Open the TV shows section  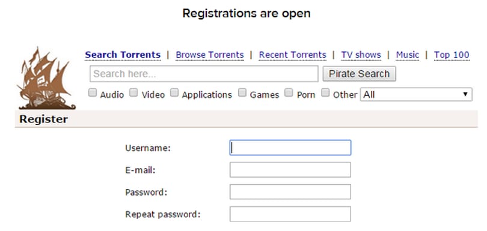(361, 55)
